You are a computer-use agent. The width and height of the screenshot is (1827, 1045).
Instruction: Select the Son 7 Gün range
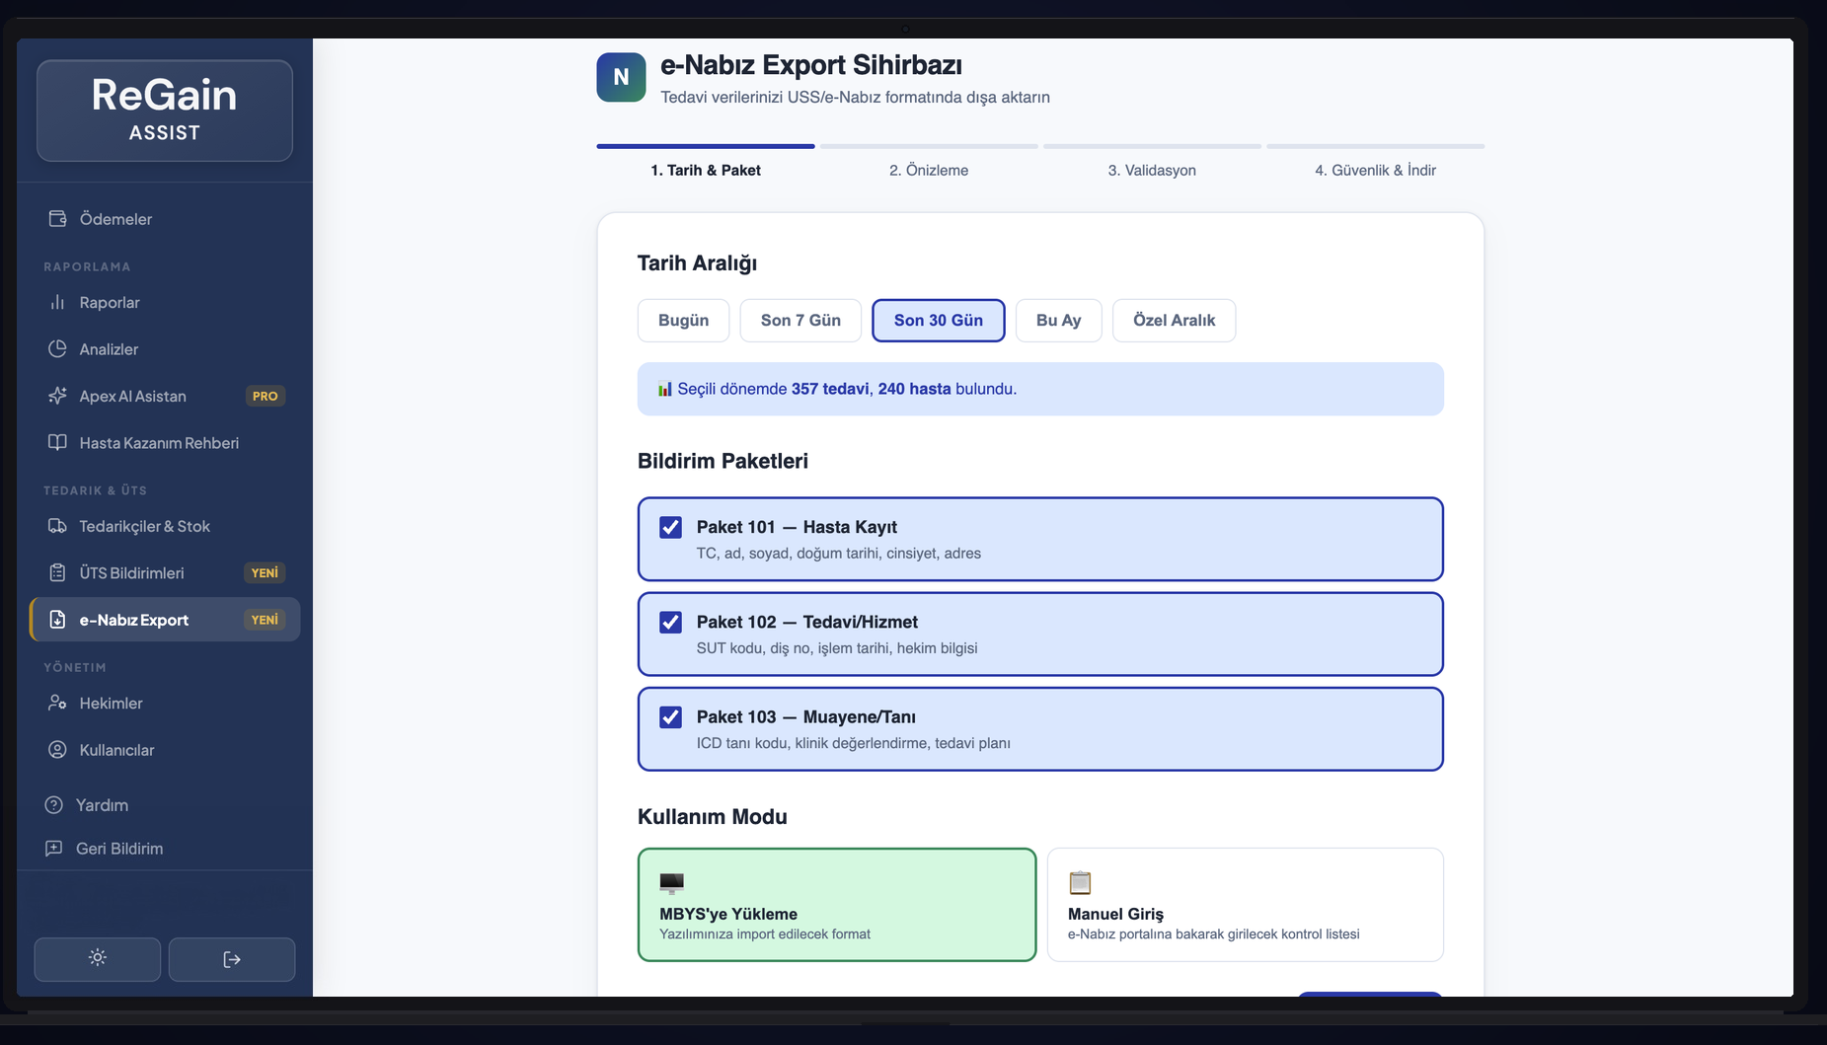coord(800,321)
